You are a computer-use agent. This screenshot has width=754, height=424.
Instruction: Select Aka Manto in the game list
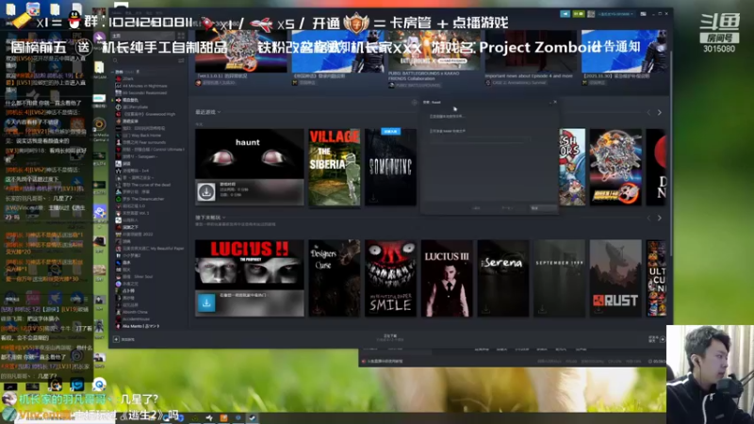tap(137, 326)
